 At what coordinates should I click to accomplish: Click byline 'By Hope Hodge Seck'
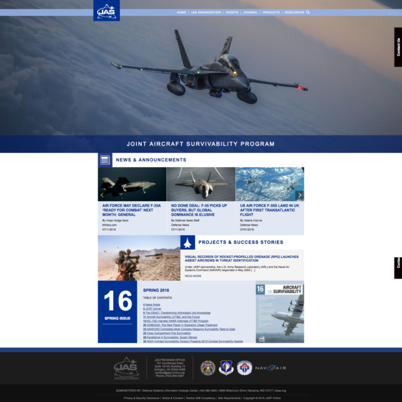point(116,221)
